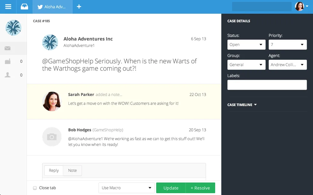Add a new tab with plus icon

pos(79,7)
